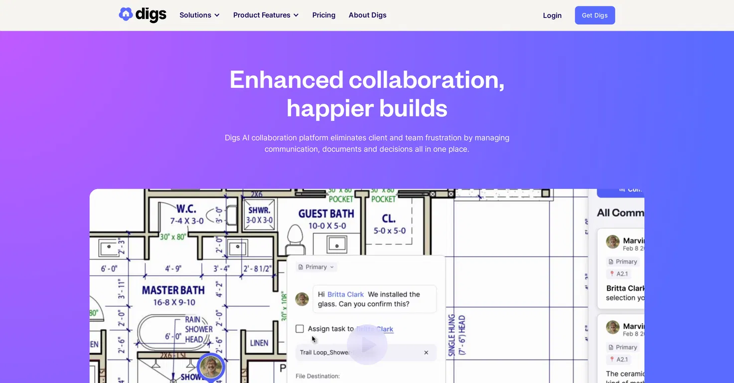
Task: Open the Solutions dropdown menu
Action: 199,15
